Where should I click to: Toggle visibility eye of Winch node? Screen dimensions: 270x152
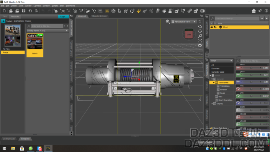point(212,27)
